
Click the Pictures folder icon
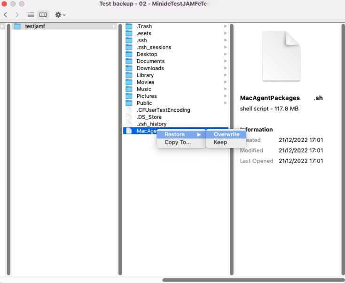[129, 96]
